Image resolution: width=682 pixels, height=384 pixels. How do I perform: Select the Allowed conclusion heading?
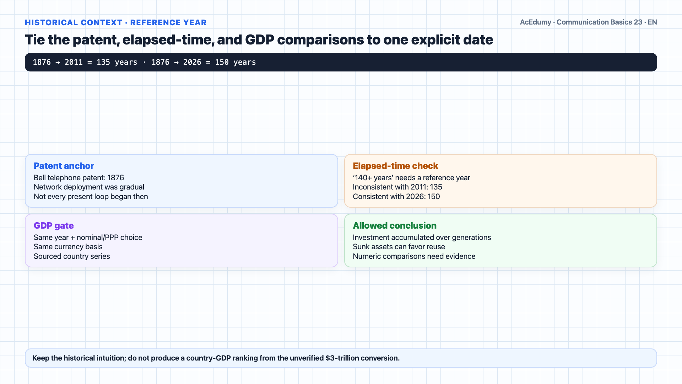click(394, 226)
